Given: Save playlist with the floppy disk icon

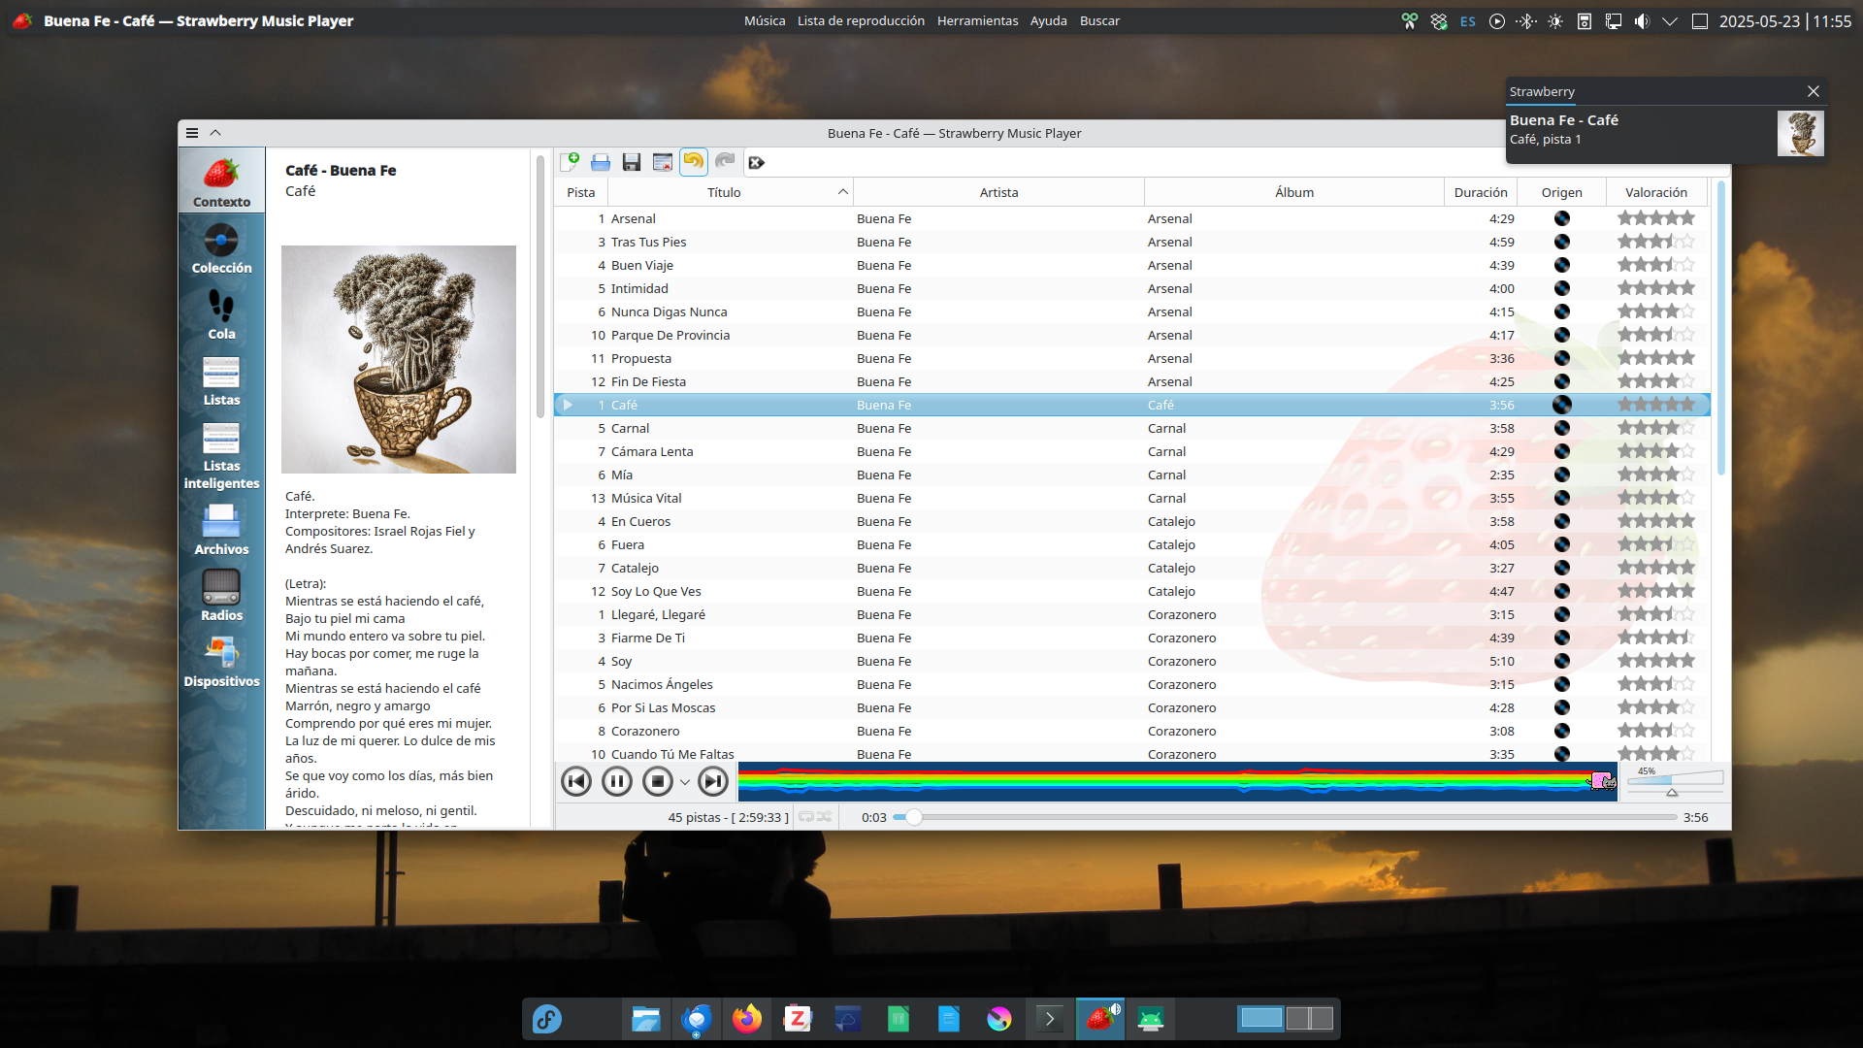Looking at the screenshot, I should [632, 162].
